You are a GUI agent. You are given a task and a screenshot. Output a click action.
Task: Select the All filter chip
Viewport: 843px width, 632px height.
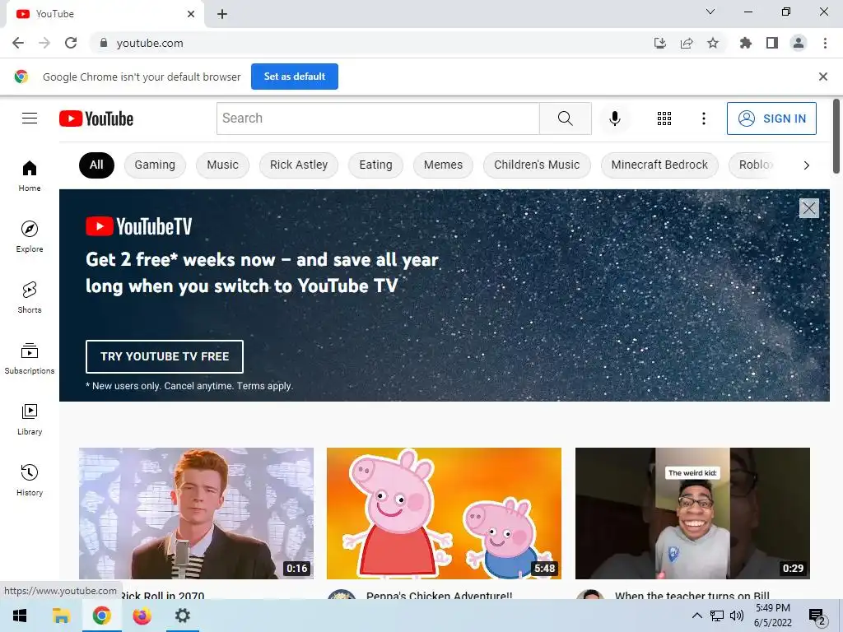coord(96,165)
